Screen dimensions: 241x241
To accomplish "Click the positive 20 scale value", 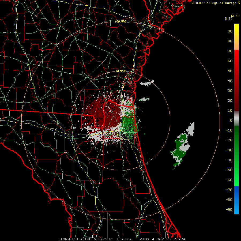I will click(230, 101).
